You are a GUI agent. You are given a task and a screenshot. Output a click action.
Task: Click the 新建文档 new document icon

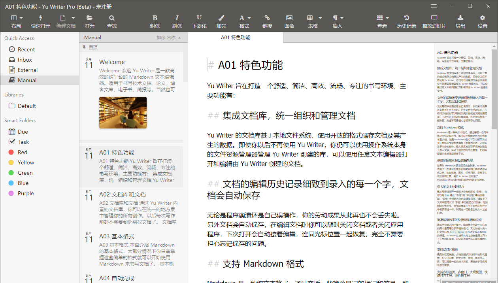[62, 18]
